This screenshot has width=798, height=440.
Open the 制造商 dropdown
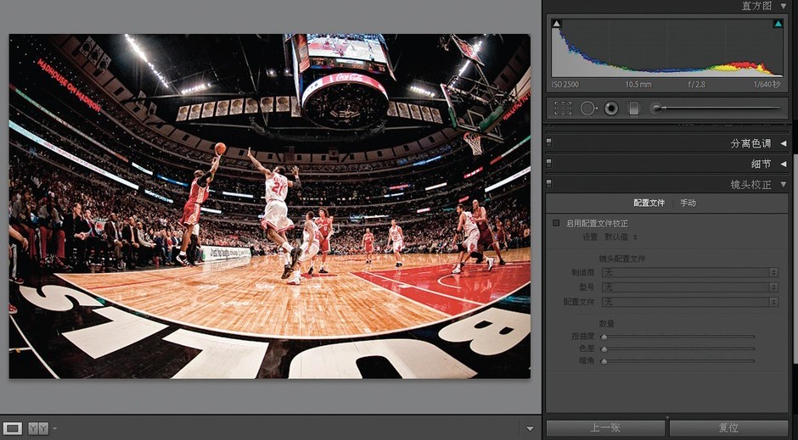click(689, 272)
